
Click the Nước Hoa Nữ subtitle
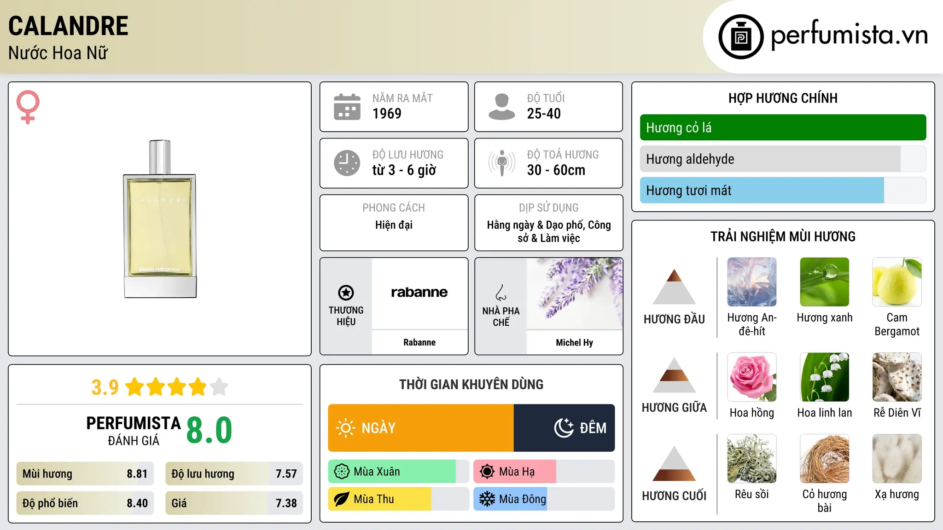click(58, 53)
